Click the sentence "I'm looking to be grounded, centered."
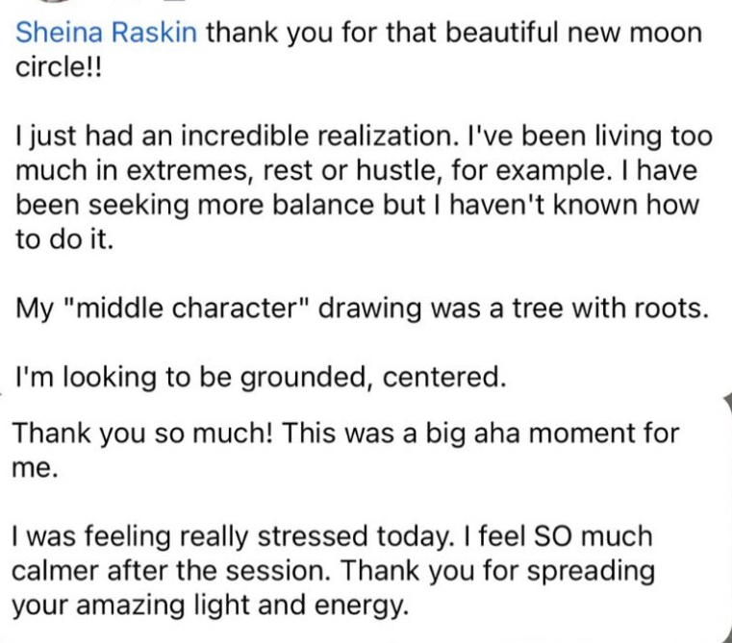The height and width of the screenshot is (643, 732). [x=260, y=379]
